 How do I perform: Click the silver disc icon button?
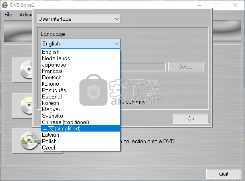coord(23,70)
